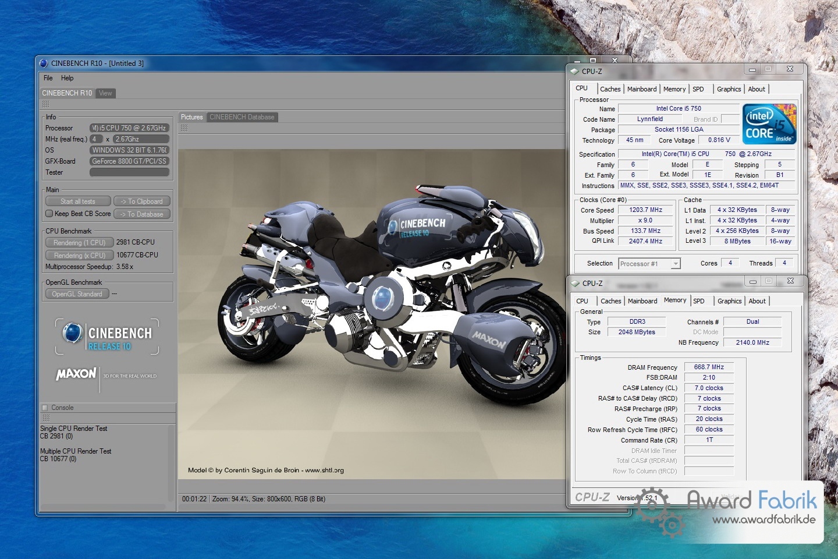Click the render status bar showing Zoom 94.4%
This screenshot has width=838, height=559.
372,499
